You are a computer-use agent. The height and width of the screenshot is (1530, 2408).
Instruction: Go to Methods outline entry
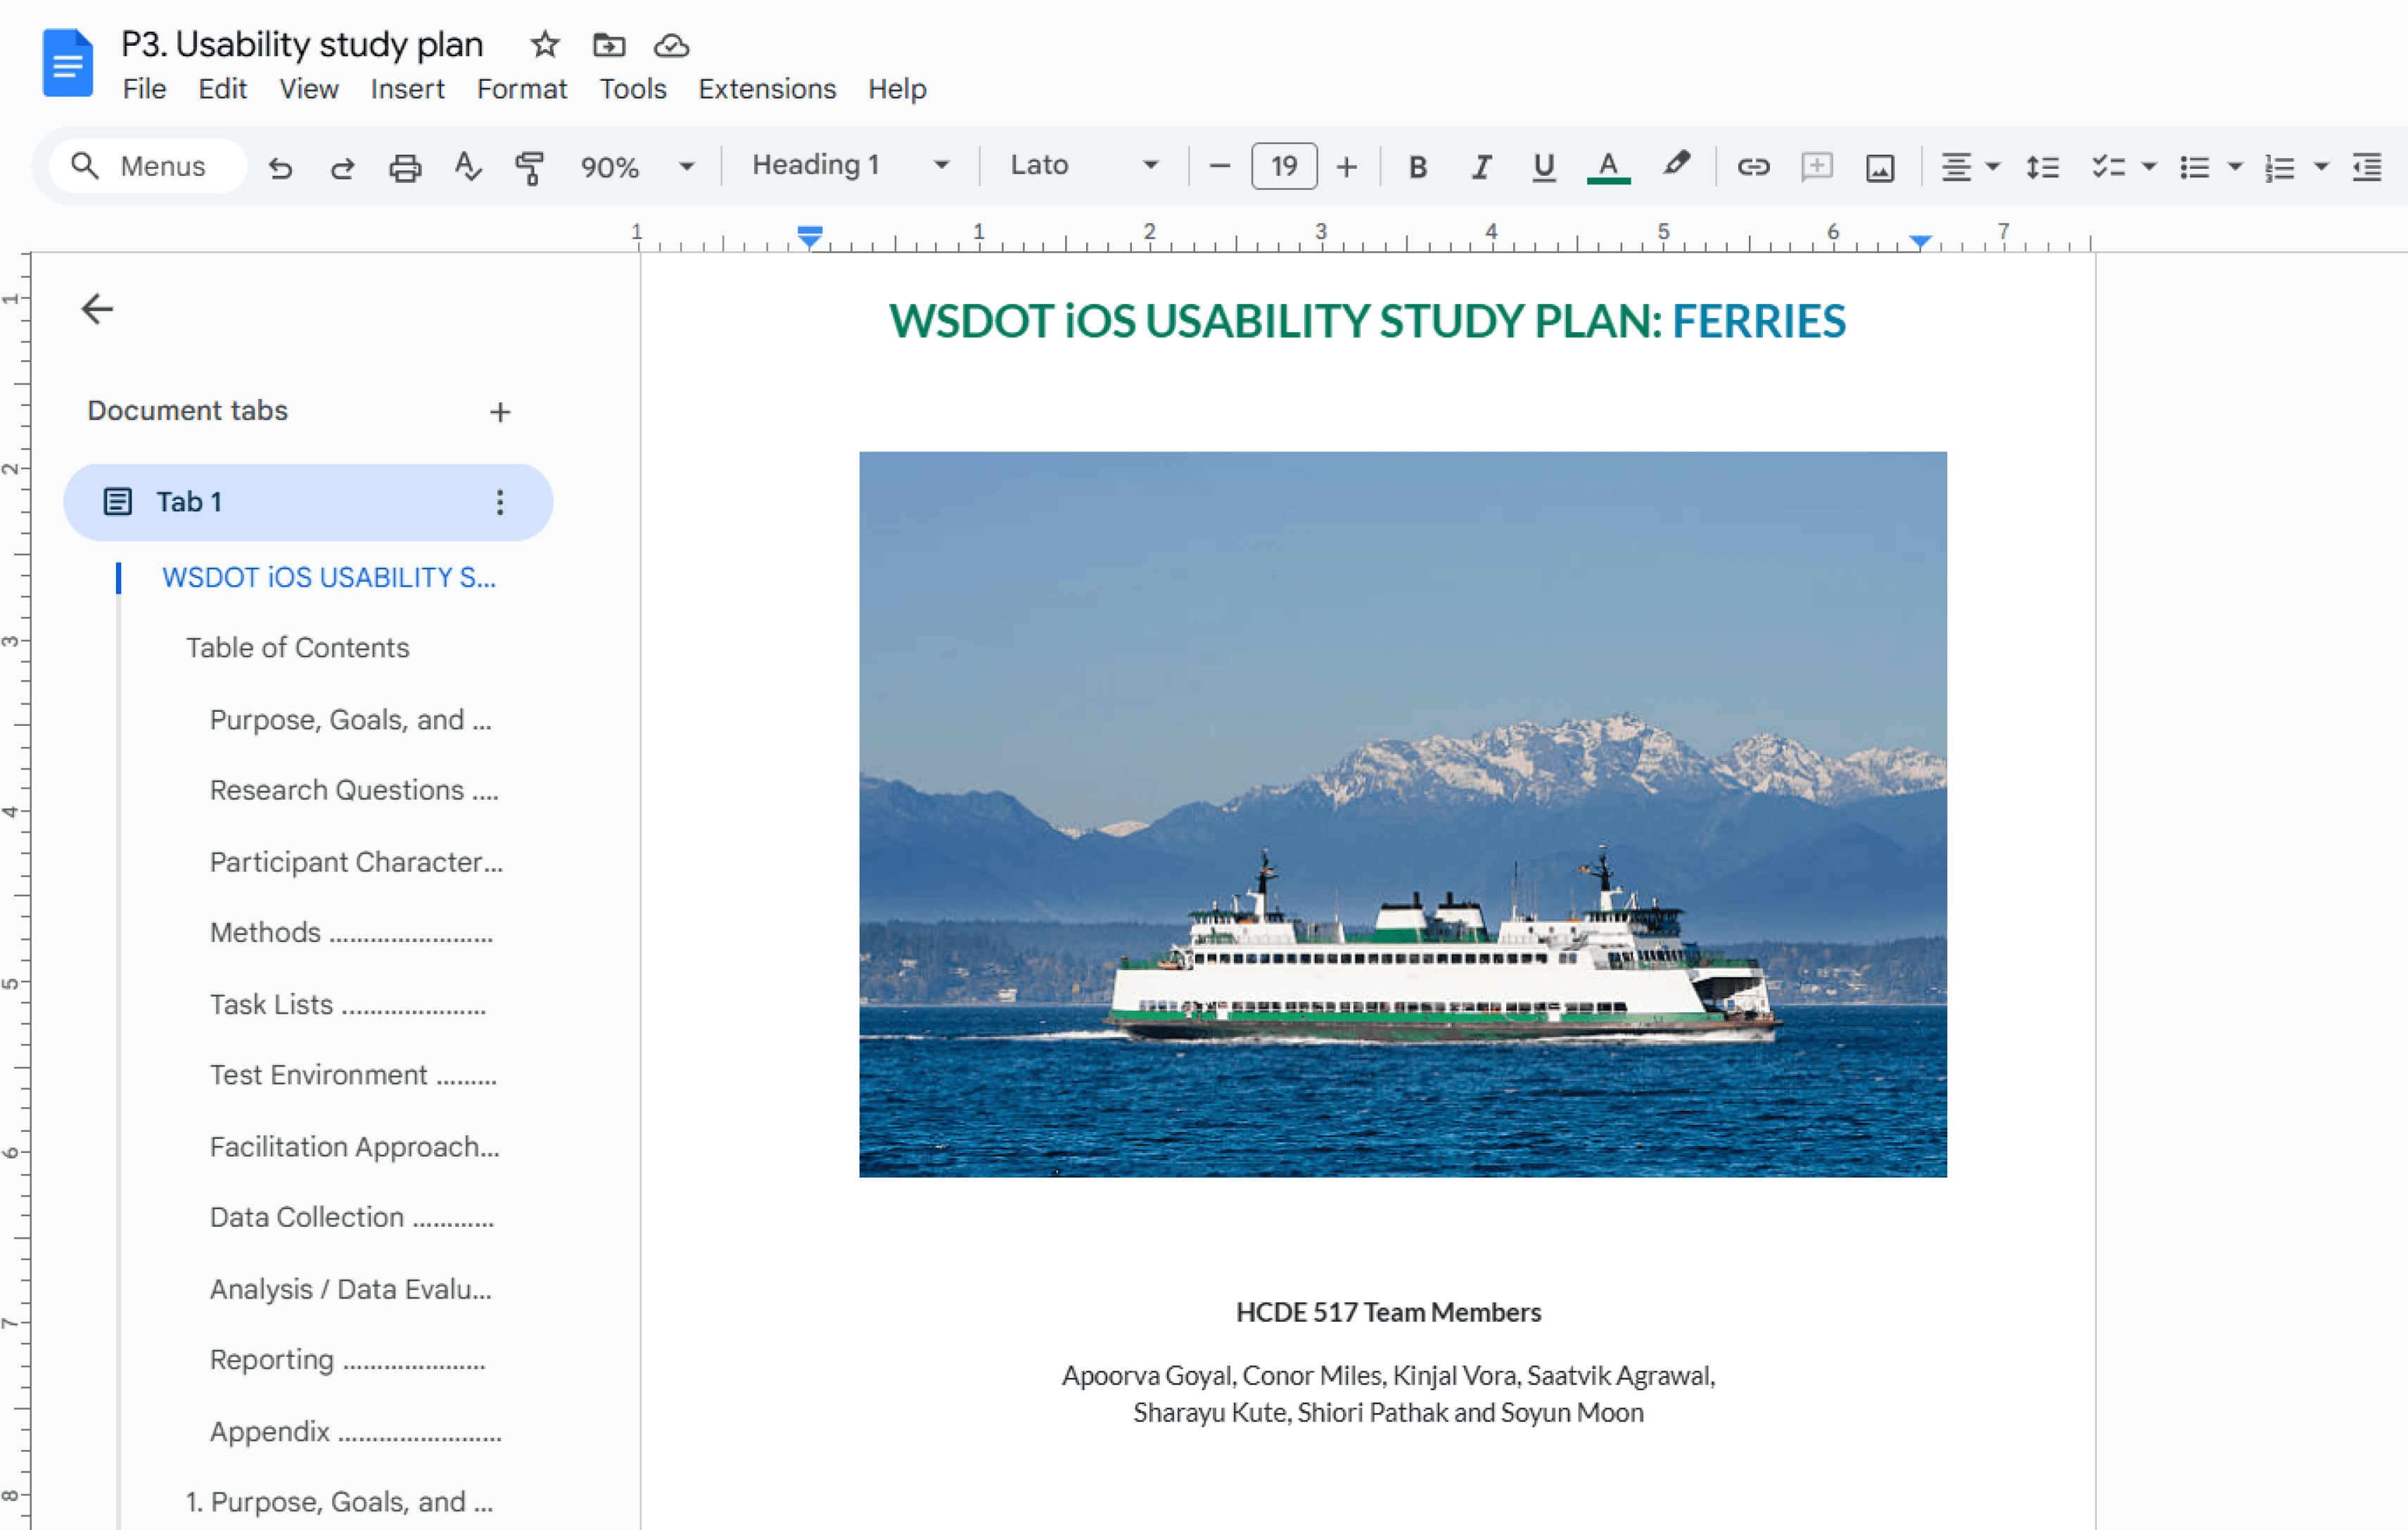352,933
